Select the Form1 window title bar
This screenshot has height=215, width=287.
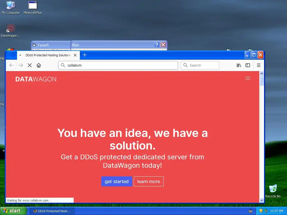[51, 45]
